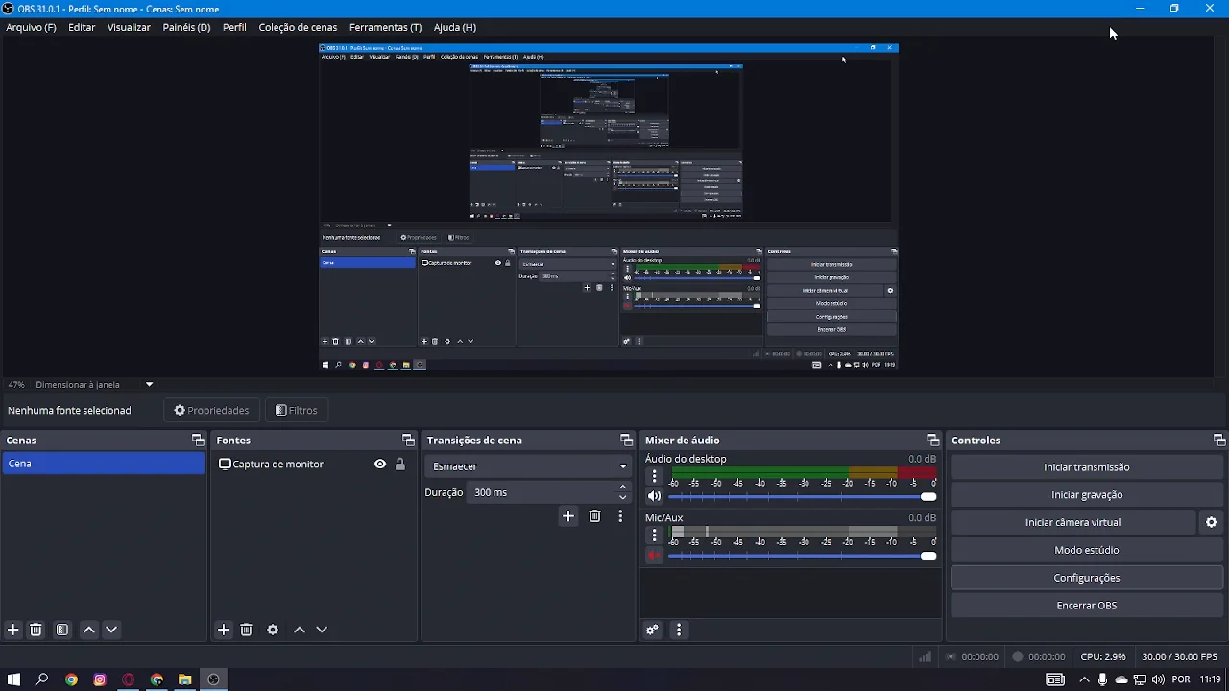Open File Explorer from the taskbar
The image size is (1229, 691).
(x=185, y=679)
